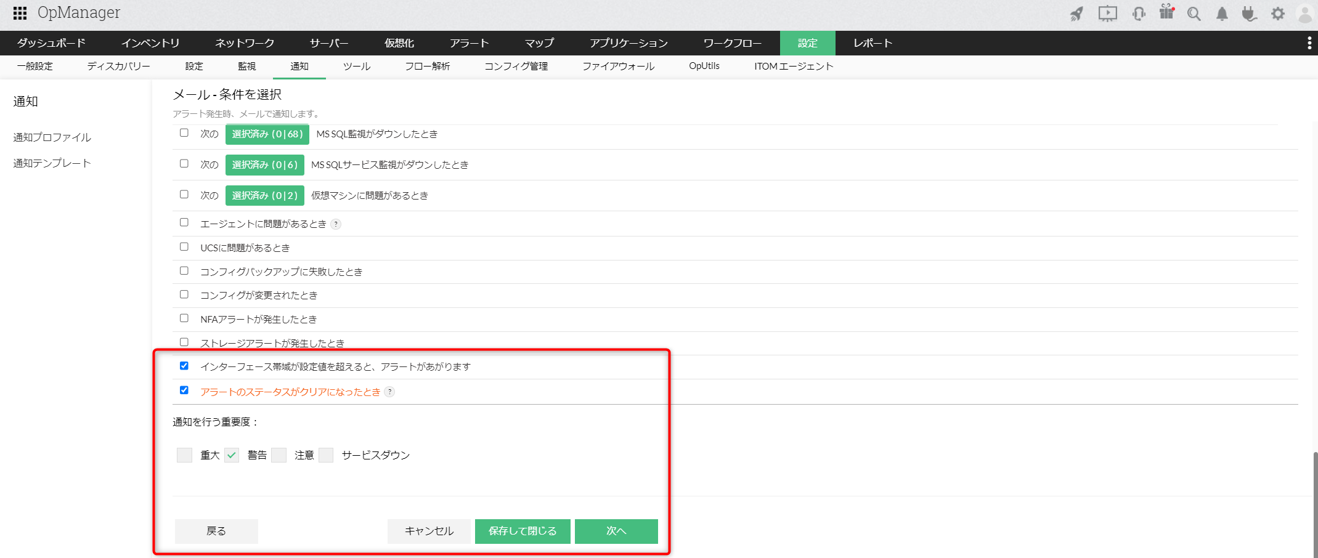Open 通知プロファイル in the sidebar

coord(52,137)
